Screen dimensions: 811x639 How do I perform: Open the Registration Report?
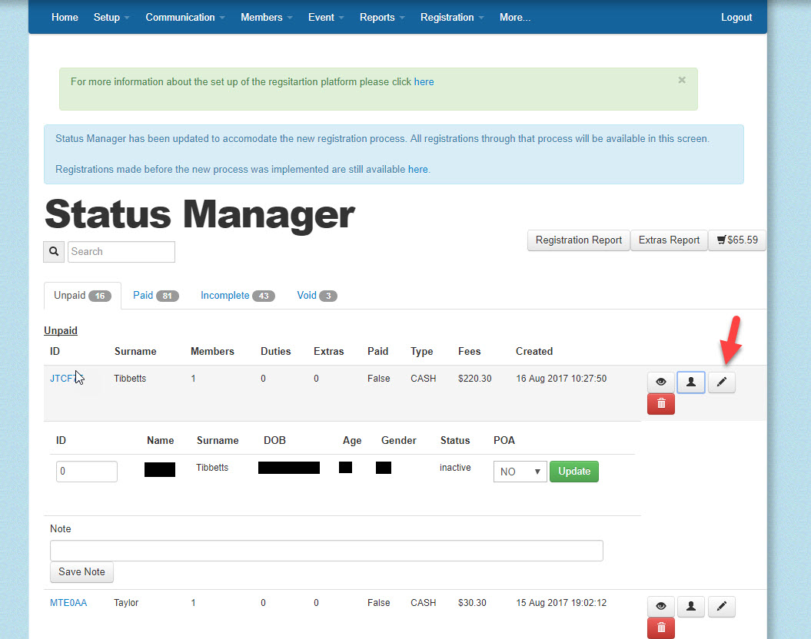point(578,240)
